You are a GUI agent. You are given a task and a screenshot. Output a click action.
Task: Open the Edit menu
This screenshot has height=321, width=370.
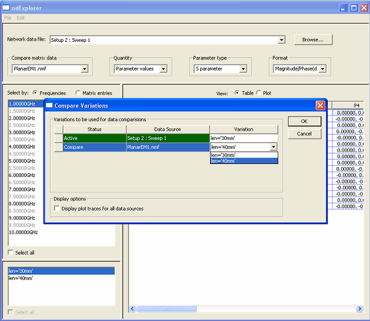pos(20,17)
